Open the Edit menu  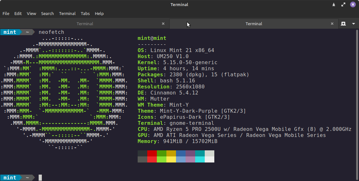click(x=18, y=13)
